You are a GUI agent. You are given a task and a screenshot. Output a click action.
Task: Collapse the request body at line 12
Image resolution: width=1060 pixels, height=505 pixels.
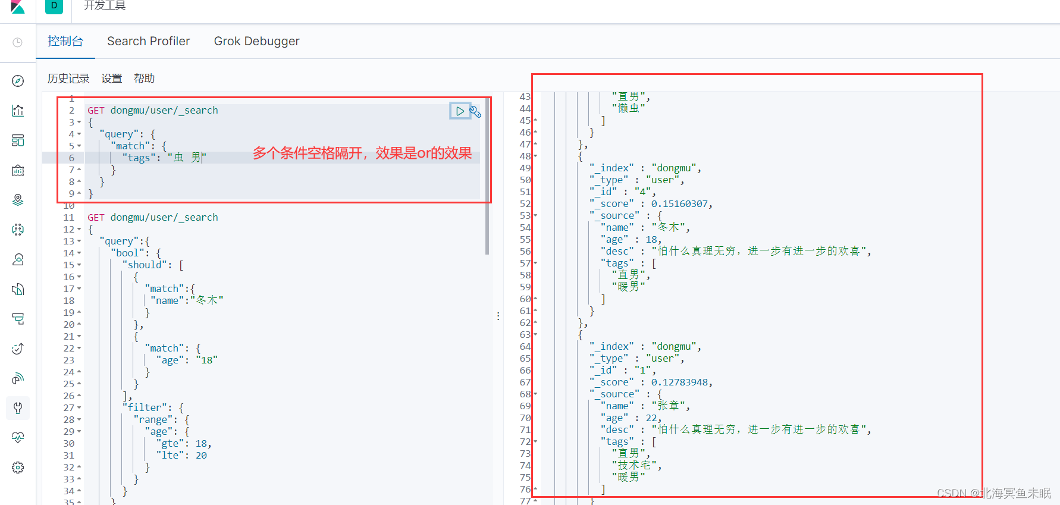(x=79, y=230)
